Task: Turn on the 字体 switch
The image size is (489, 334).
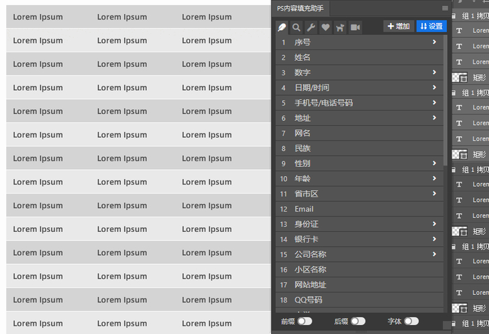Action: coord(411,321)
